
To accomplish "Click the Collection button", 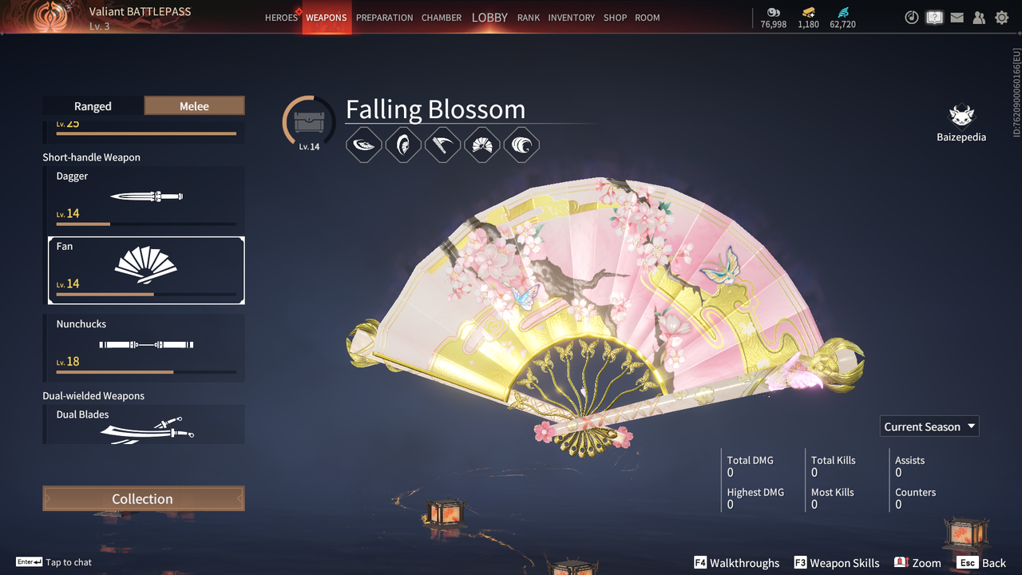I will click(x=144, y=498).
